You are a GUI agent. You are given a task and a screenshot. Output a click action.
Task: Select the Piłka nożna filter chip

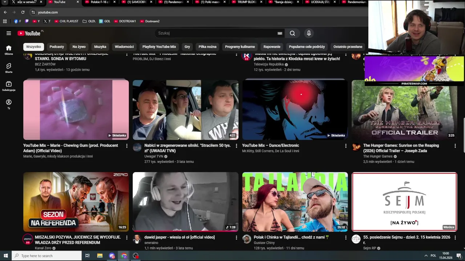[207, 46]
